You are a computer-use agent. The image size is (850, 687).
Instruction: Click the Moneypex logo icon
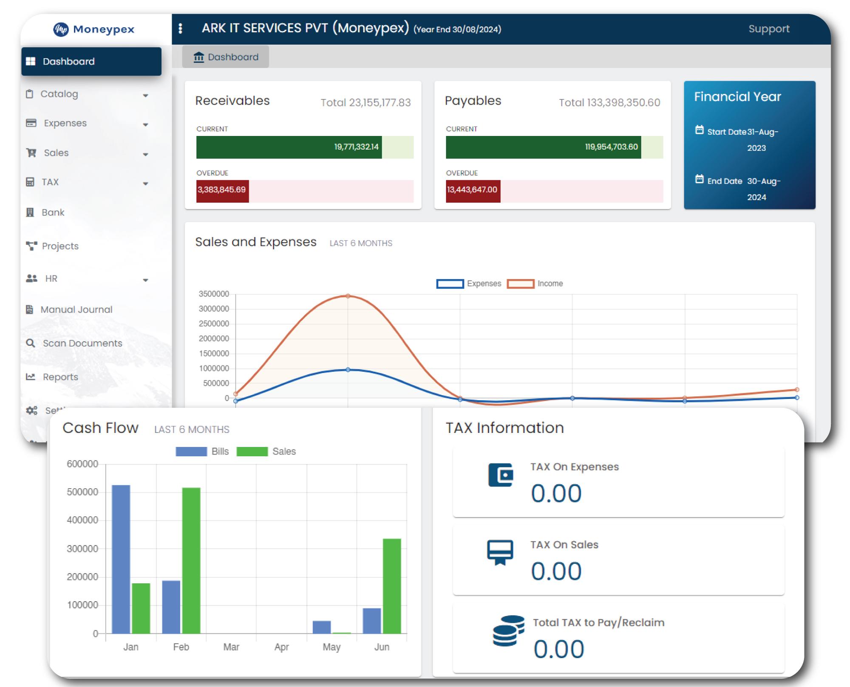[x=61, y=29]
